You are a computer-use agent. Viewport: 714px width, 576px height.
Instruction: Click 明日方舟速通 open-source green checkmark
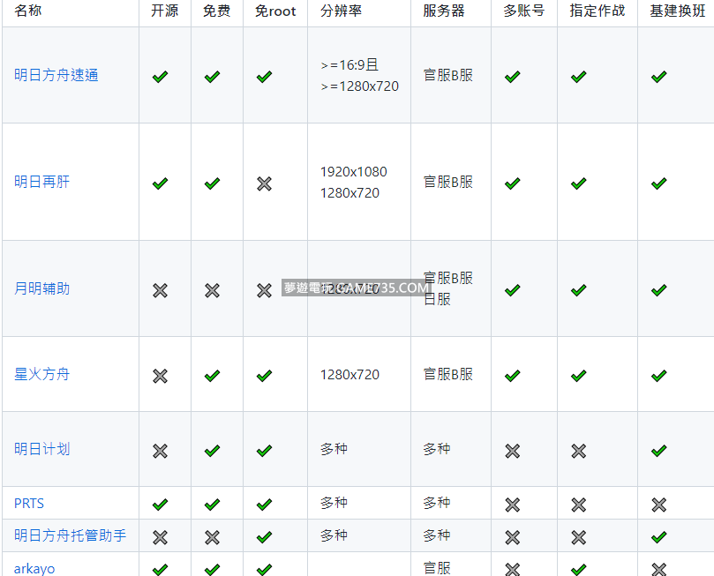click(x=160, y=77)
